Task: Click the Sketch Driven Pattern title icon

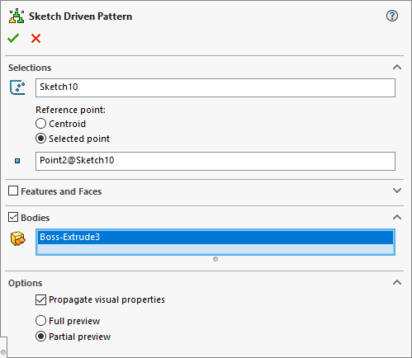Action: coord(17,16)
